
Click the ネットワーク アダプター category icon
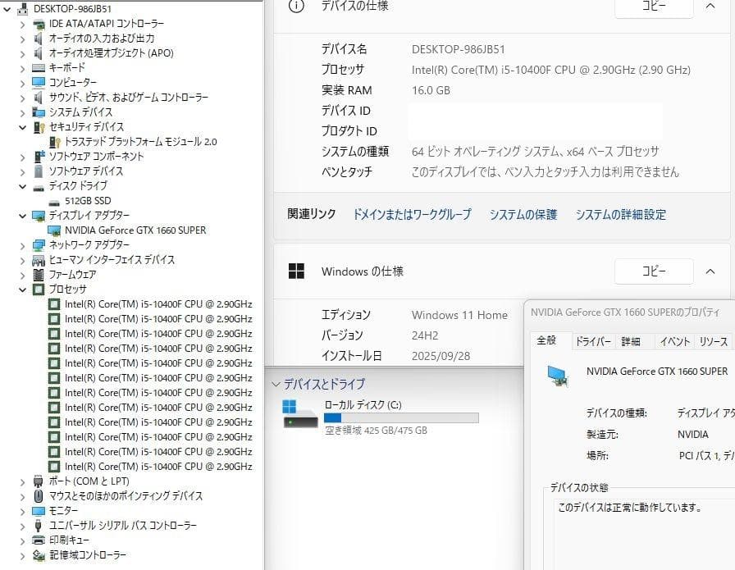pos(38,244)
